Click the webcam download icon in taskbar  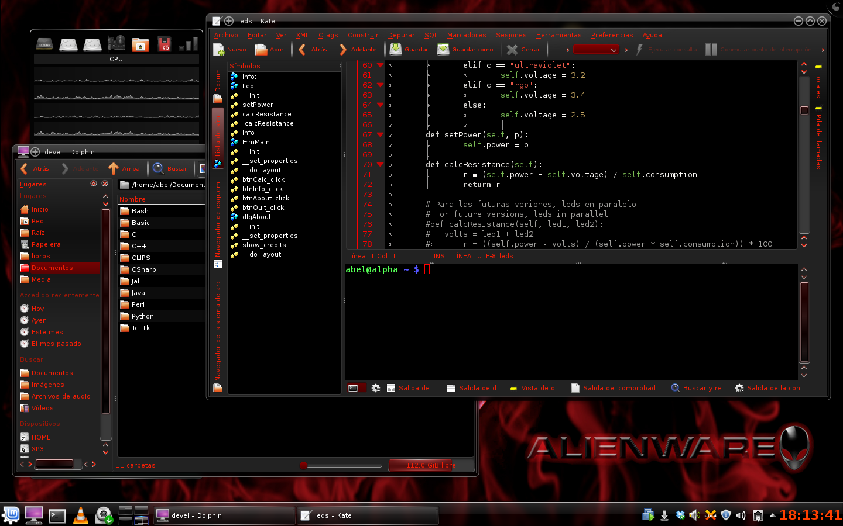click(104, 515)
